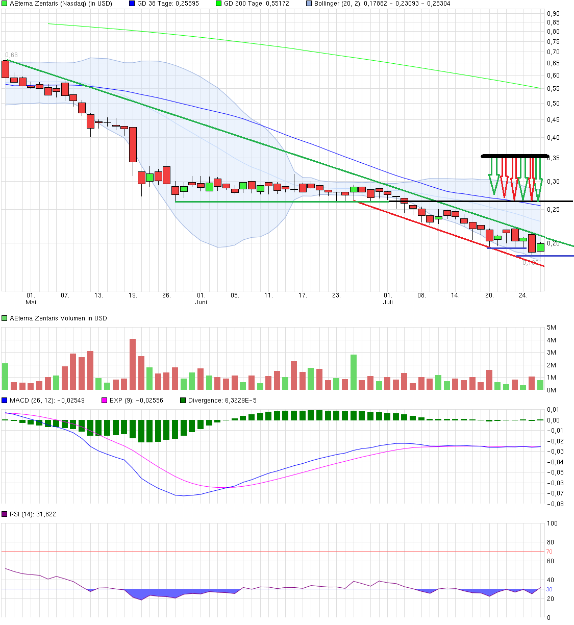Screen dimensions: 574x625
Task: Select the 'RSI (14): 31,822' label
Action: [33, 514]
